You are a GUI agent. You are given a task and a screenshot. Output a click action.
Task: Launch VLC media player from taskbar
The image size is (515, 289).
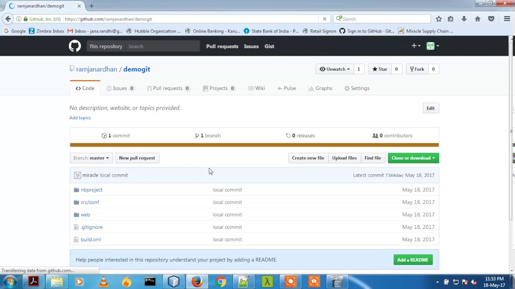click(x=103, y=282)
